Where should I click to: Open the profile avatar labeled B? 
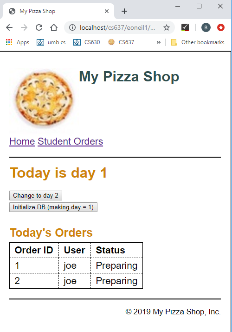206,27
